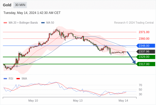Toggle the MA 20 + Bollinger Bands legend swatch
This screenshot has width=156, height=105.
point(5,23)
